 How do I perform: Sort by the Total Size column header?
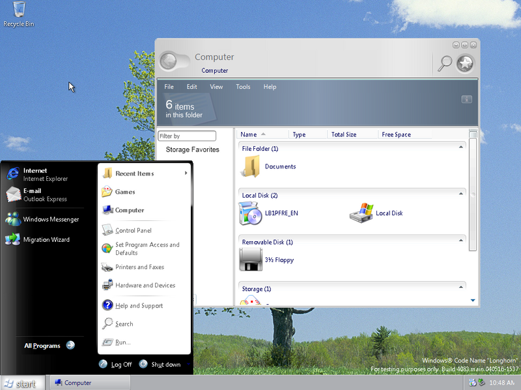(344, 135)
